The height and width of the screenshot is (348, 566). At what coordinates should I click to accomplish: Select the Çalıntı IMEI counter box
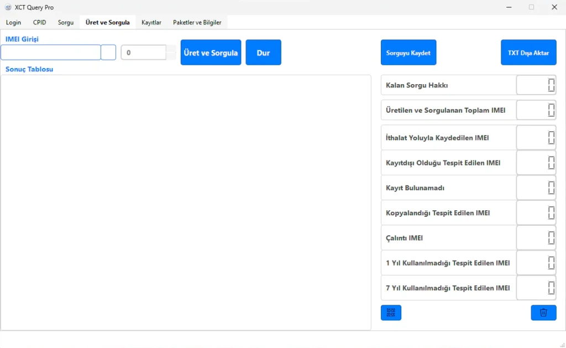point(536,238)
